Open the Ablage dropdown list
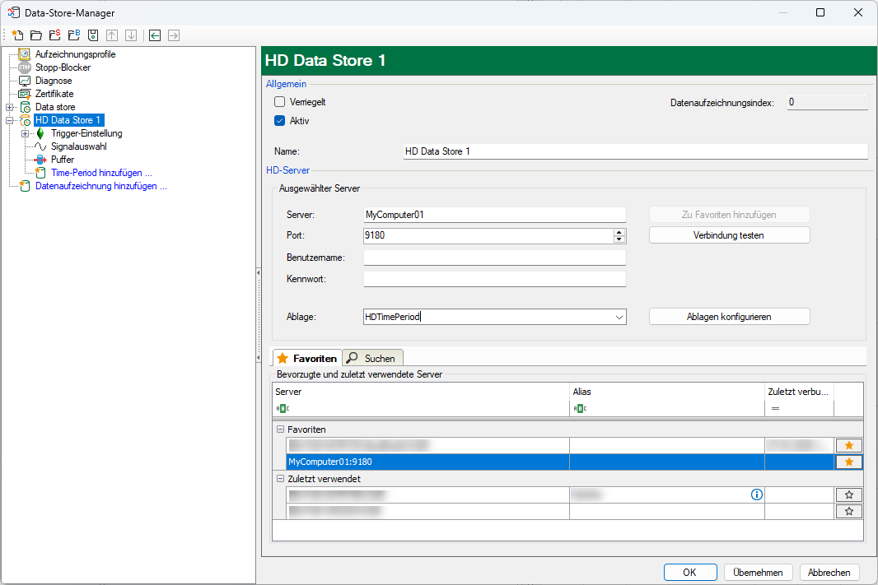Screen dimensions: 878x585 [x=619, y=317]
